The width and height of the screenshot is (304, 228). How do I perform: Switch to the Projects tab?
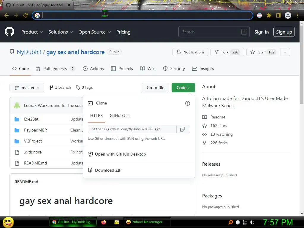(122, 69)
